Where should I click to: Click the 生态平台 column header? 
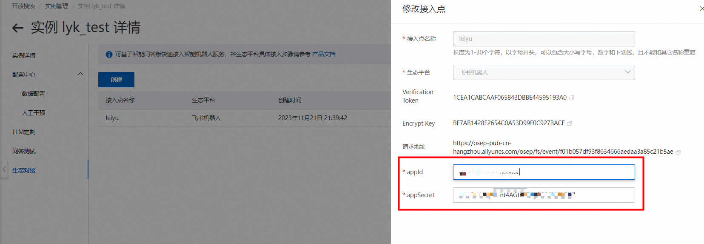coord(203,100)
